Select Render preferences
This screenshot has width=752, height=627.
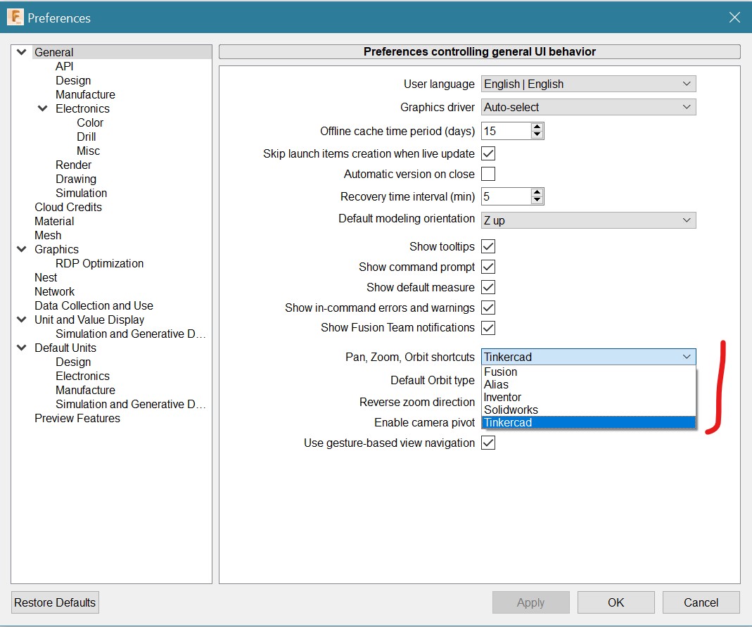pyautogui.click(x=73, y=165)
